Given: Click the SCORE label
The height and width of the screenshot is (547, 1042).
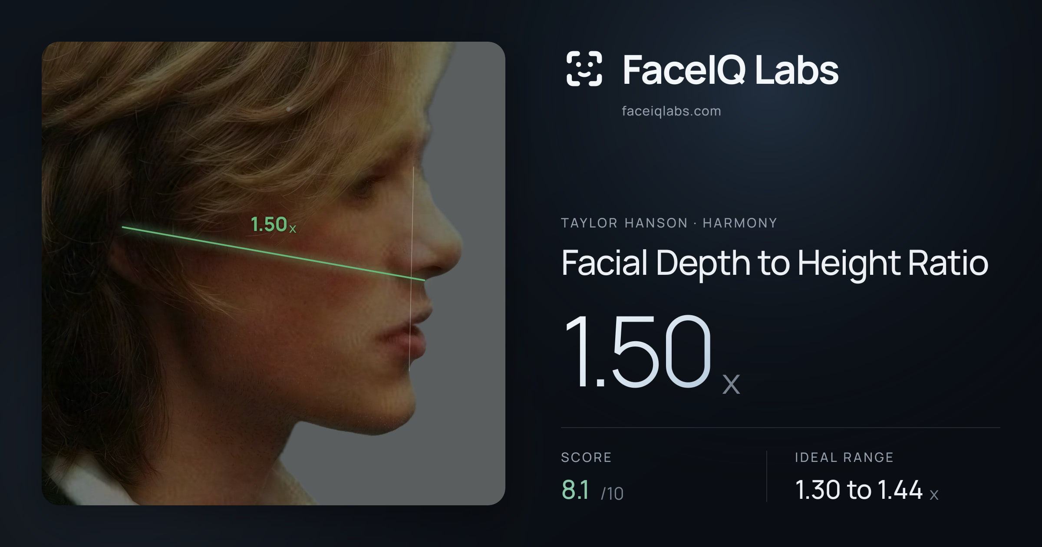Looking at the screenshot, I should tap(586, 457).
